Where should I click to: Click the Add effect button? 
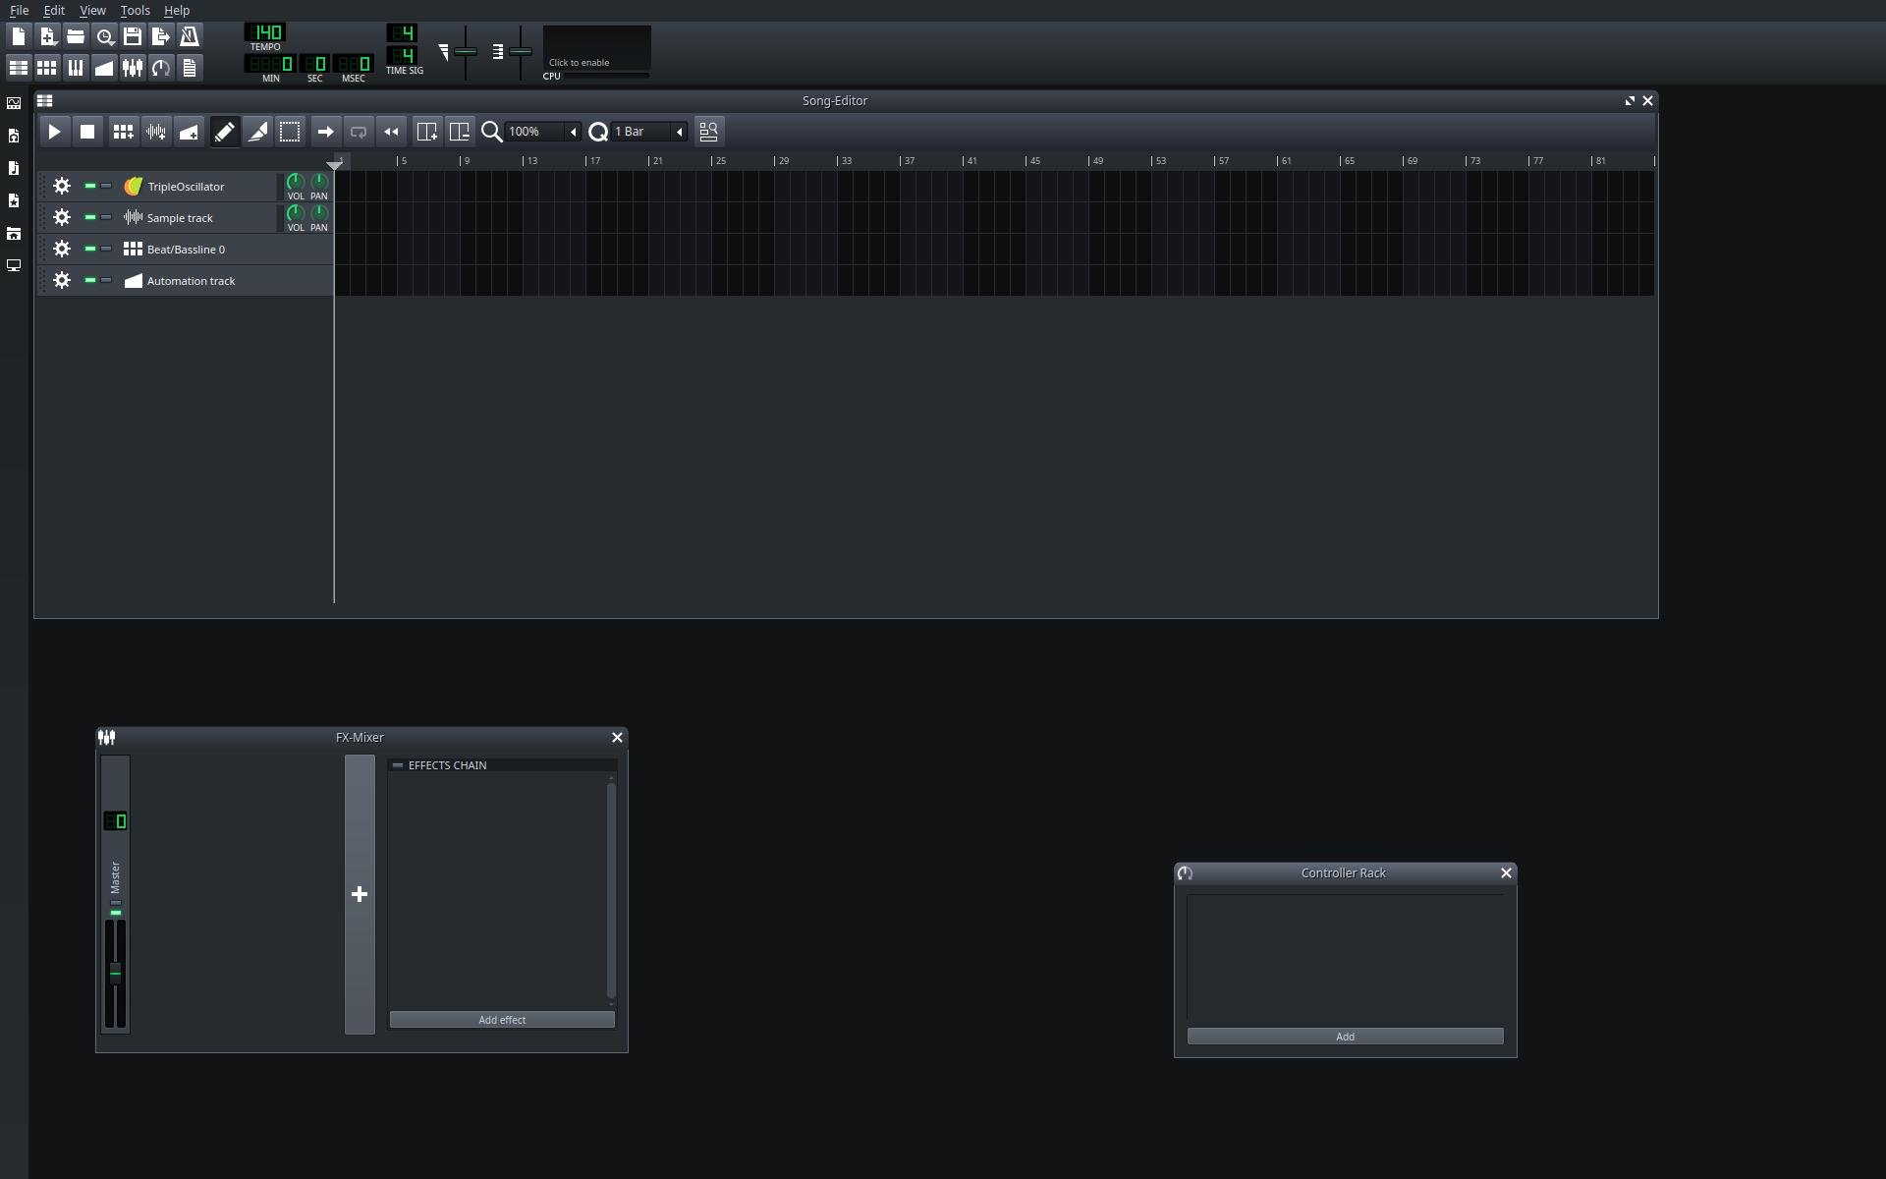pos(502,1020)
